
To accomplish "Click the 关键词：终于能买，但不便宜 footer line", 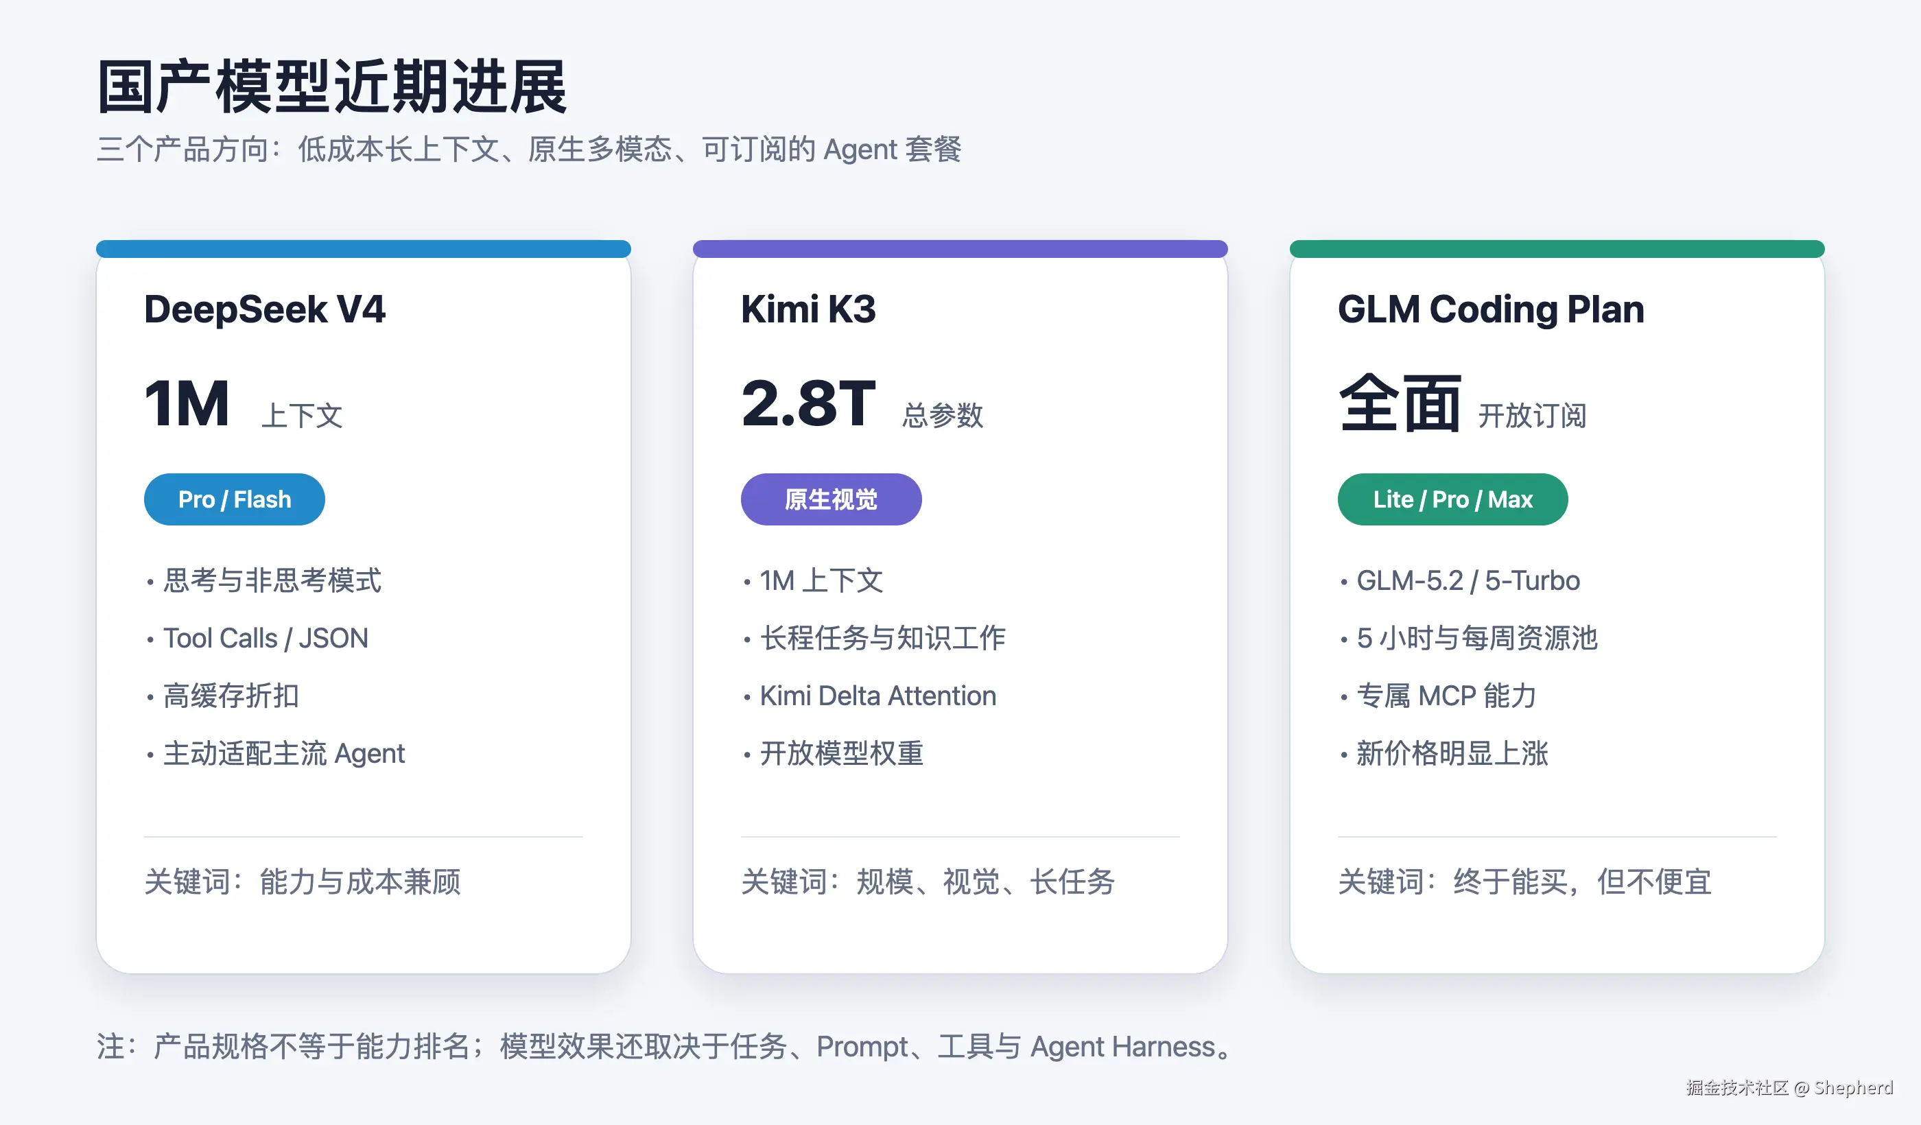I will pos(1525,881).
